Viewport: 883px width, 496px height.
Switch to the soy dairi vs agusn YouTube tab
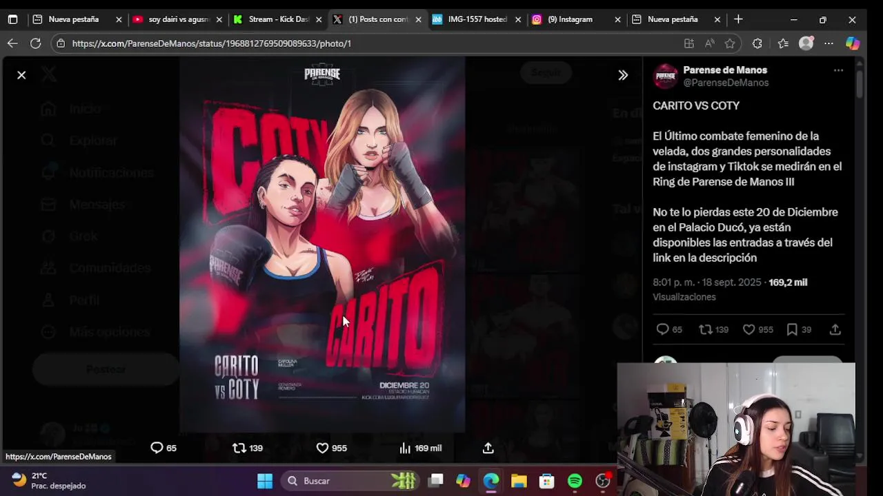[x=178, y=19]
